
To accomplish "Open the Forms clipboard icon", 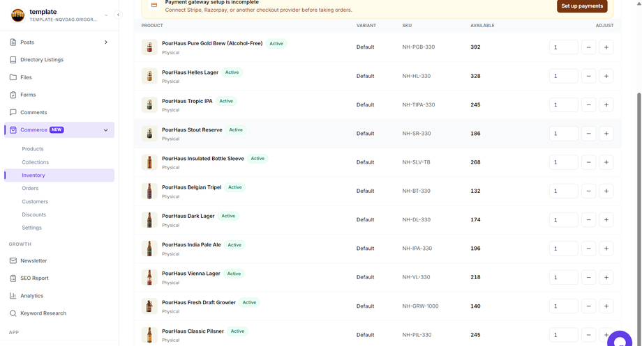I will coord(13,95).
